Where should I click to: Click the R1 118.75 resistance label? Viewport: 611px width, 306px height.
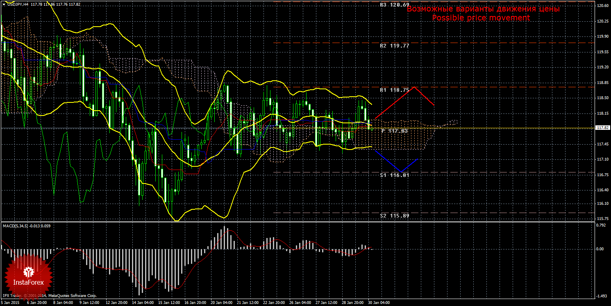(394, 90)
